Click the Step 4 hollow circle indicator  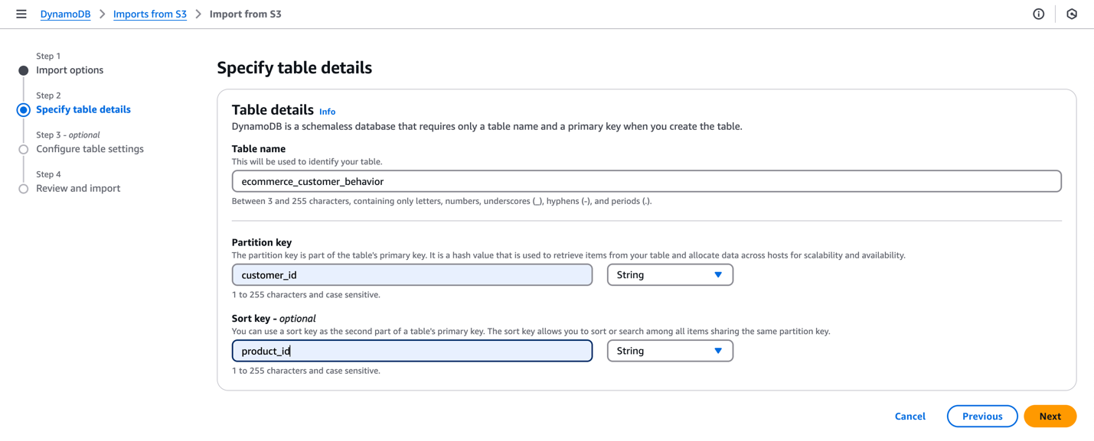click(24, 189)
